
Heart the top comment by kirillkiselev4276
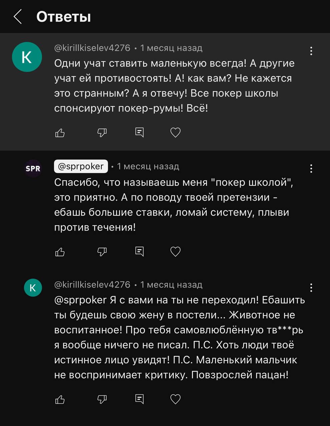coord(175,132)
